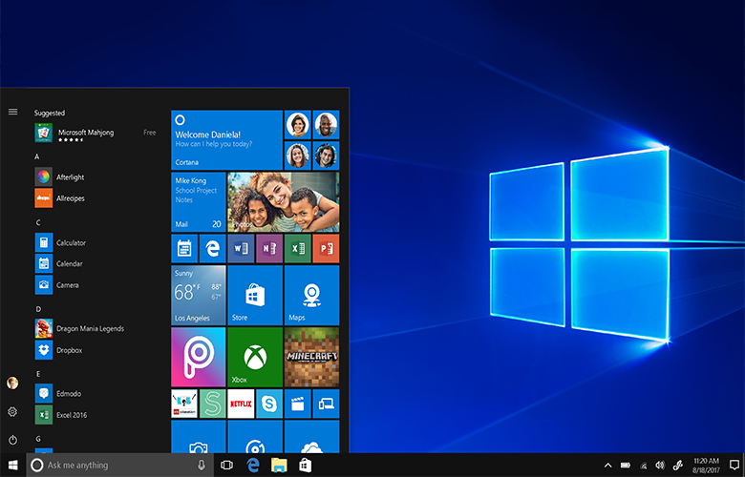
Task: Launch the PicsArt tile
Action: 198,357
